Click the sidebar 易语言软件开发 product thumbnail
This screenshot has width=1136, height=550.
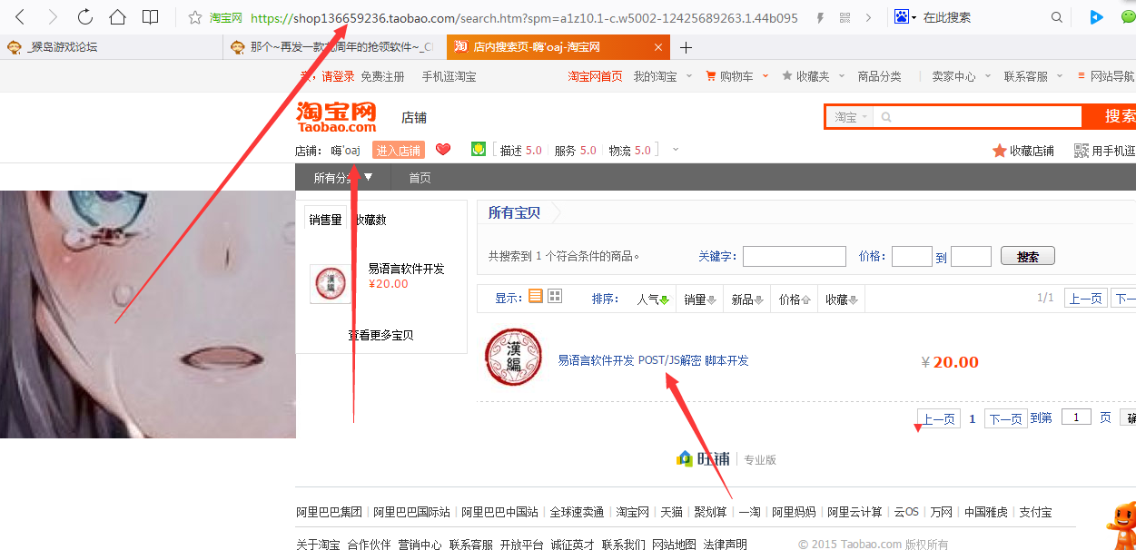331,284
